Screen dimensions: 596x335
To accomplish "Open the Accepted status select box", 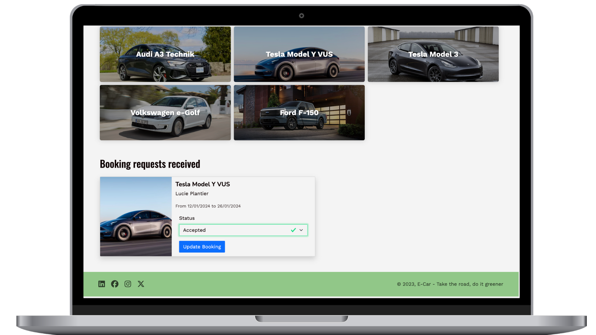I will 233,230.
